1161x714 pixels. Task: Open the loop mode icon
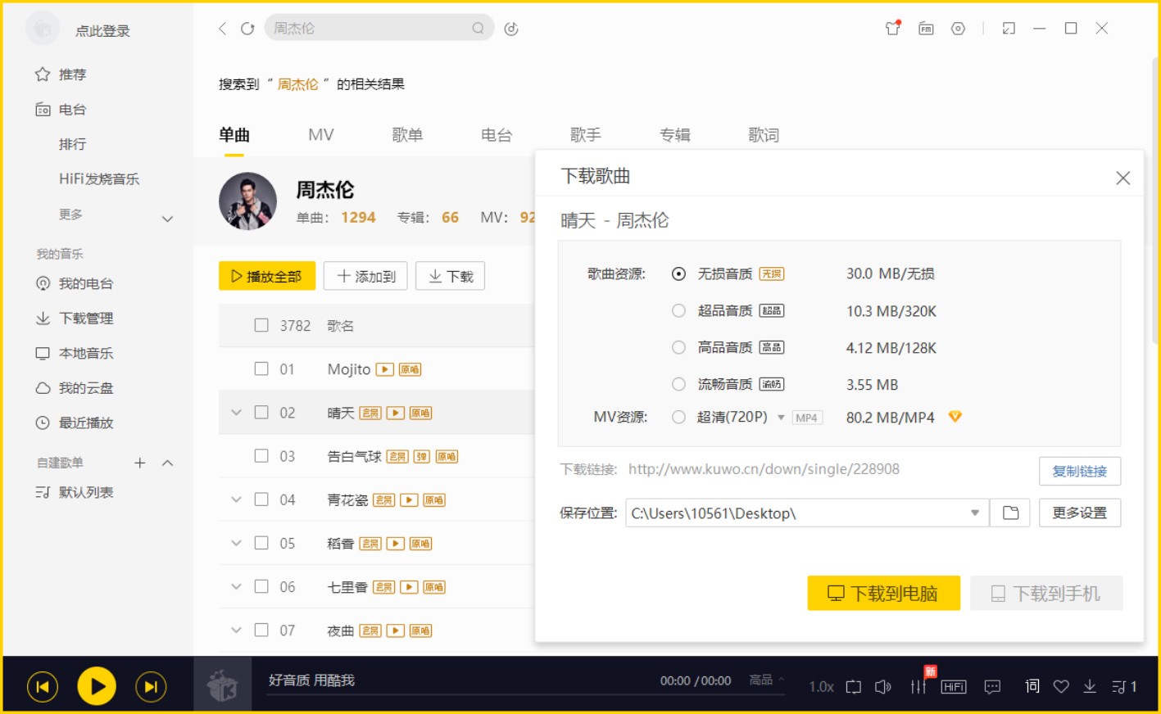coord(854,687)
